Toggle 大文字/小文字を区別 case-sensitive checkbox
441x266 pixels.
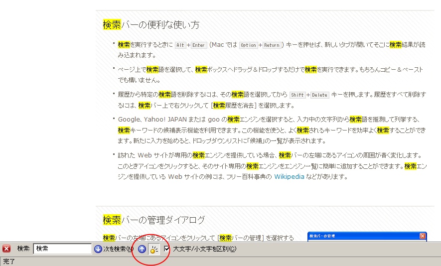pyautogui.click(x=167, y=249)
